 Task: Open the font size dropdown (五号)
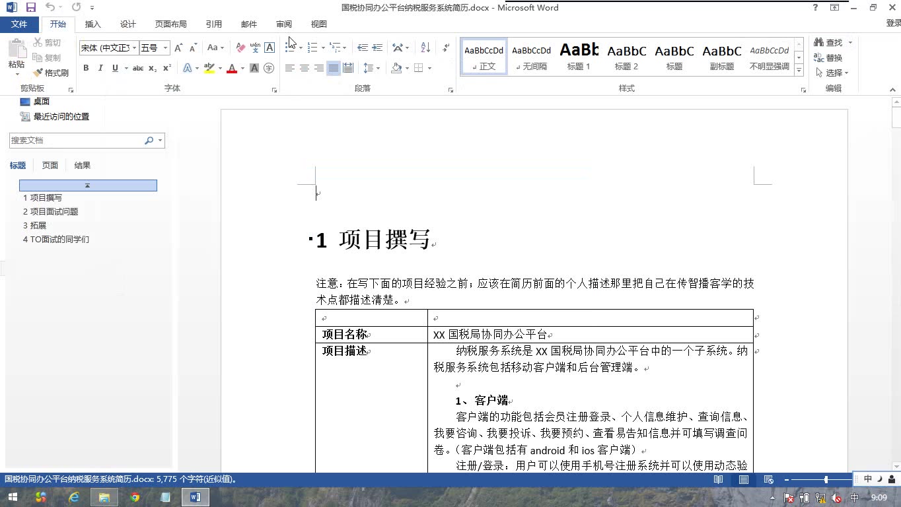pos(165,48)
